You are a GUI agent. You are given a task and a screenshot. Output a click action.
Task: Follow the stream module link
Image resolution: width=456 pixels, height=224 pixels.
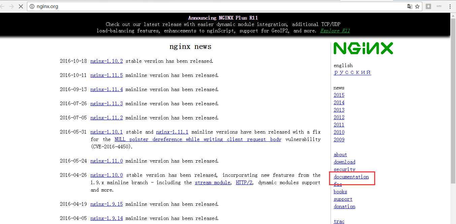pos(213,183)
